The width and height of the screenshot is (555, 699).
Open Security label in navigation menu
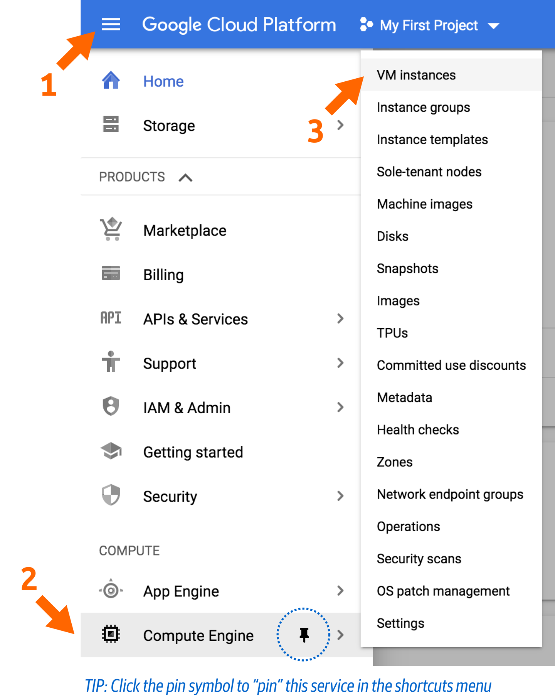170,497
